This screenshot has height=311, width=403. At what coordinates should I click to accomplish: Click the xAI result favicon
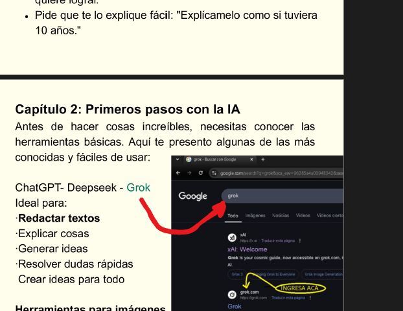[x=232, y=238]
